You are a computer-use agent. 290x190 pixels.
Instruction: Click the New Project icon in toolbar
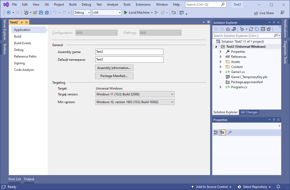pyautogui.click(x=26, y=13)
